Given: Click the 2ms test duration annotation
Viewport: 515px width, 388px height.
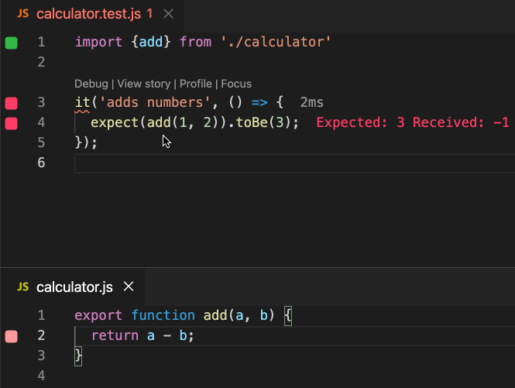Looking at the screenshot, I should click(311, 102).
